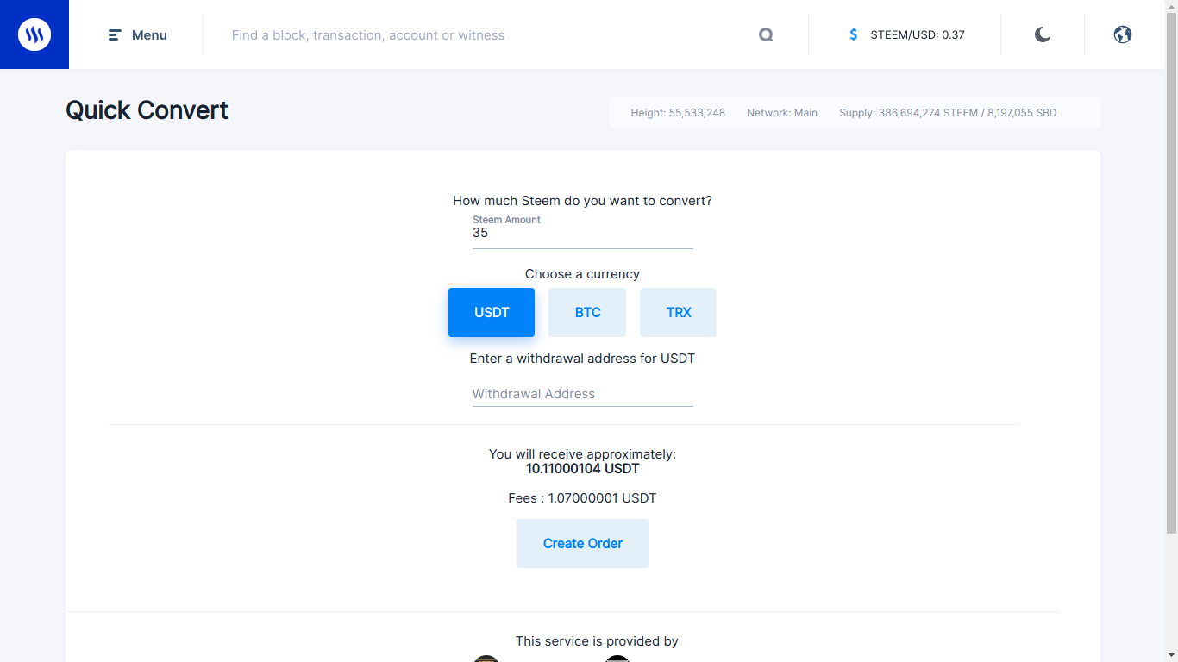Click 'Enter a withdrawal address for USDT' label
Screen dimensions: 1178x662
point(583,359)
